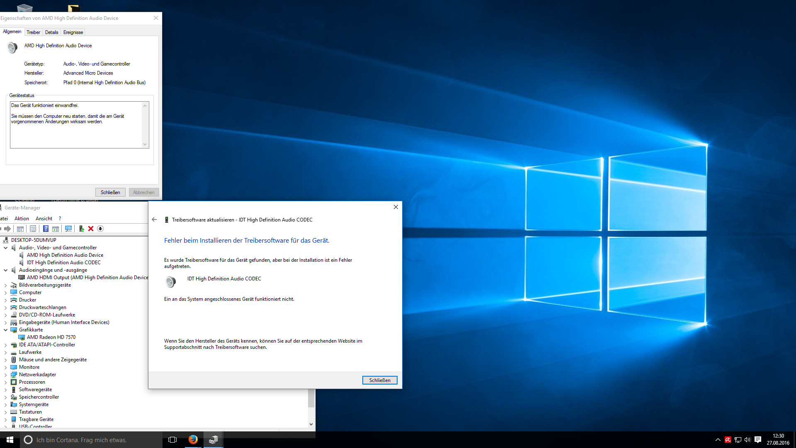The height and width of the screenshot is (448, 796).
Task: Click the blue Help toolbar icon
Action: pyautogui.click(x=46, y=229)
